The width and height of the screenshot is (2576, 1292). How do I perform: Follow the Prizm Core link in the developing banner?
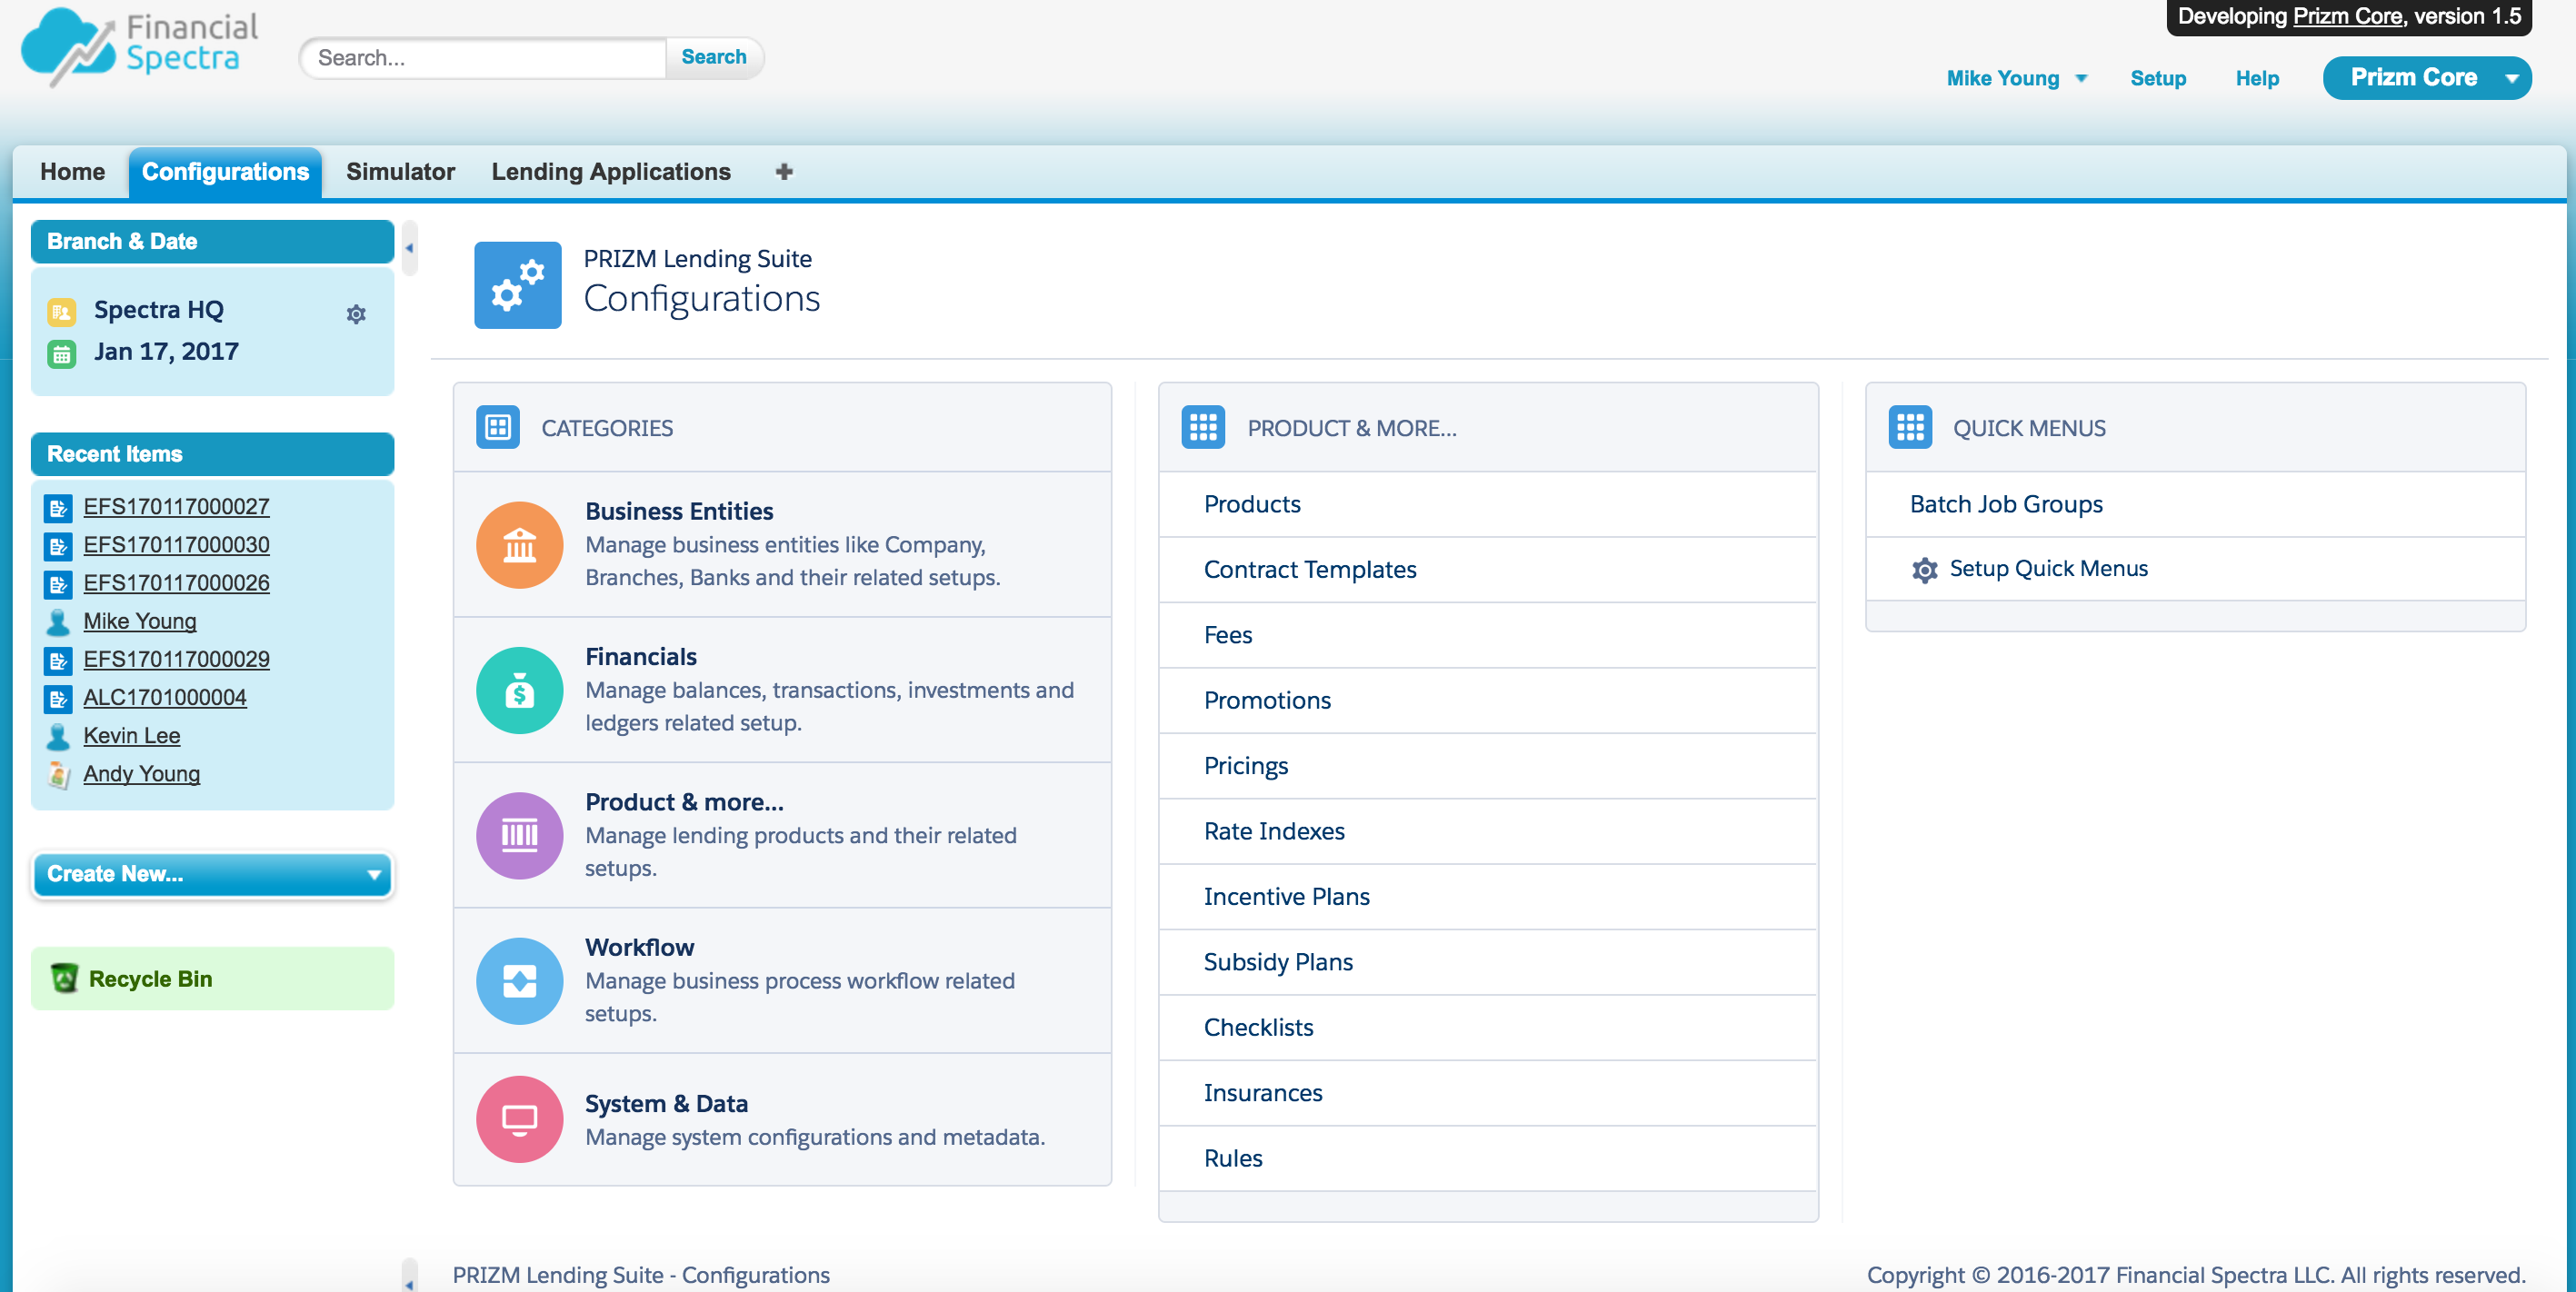pyautogui.click(x=2347, y=16)
